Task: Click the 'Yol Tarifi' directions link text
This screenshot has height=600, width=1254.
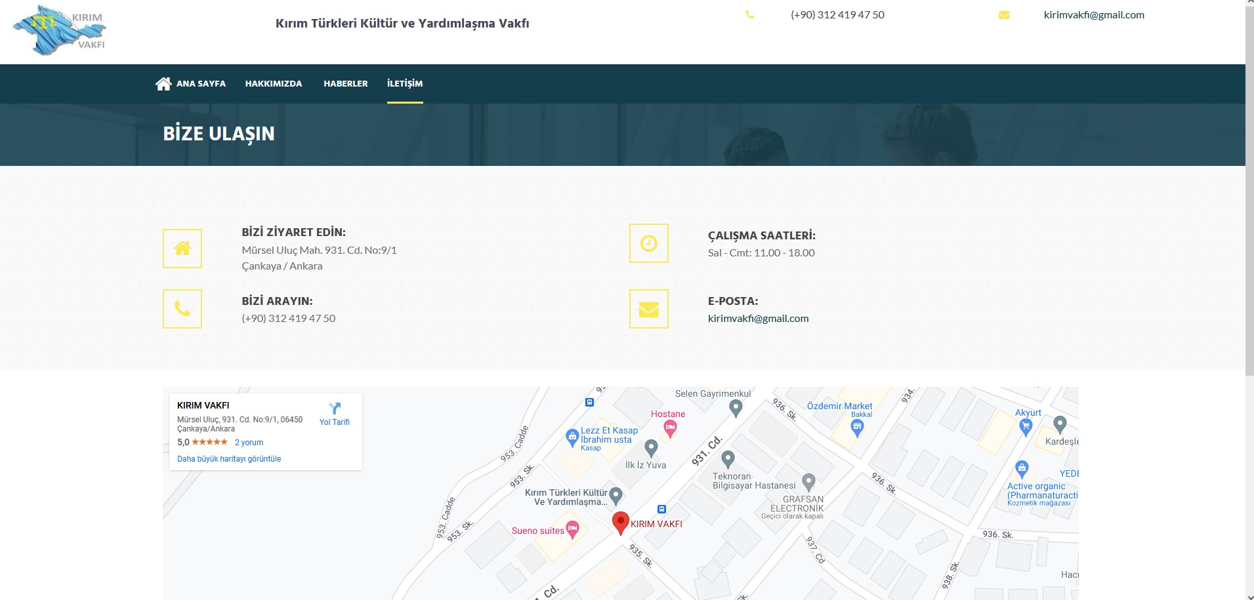Action: click(335, 422)
